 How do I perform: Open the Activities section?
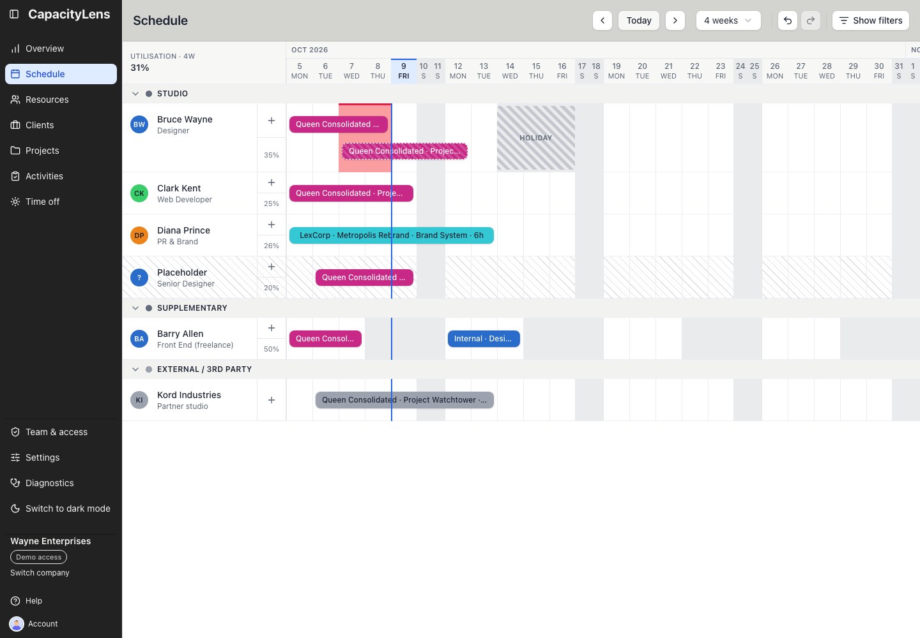[61, 176]
